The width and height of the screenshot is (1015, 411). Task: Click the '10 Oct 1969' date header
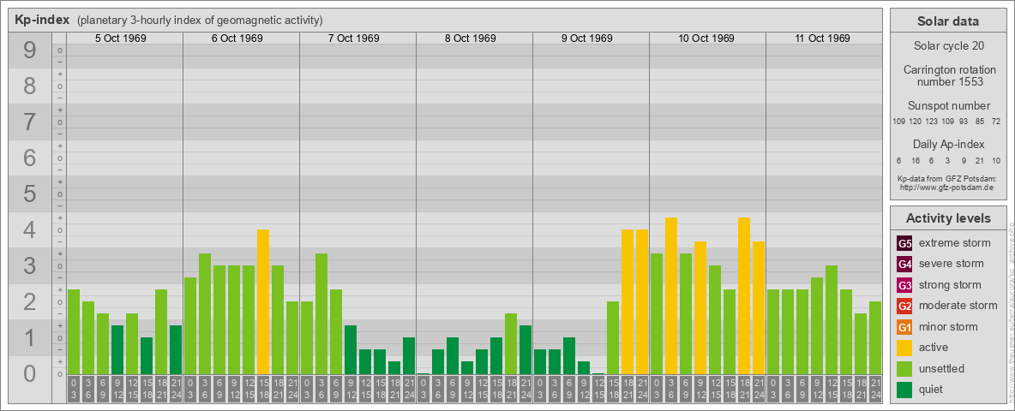click(x=706, y=39)
